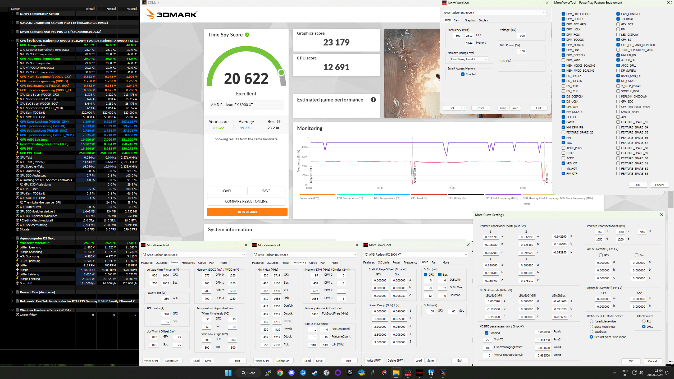Click the Power Limit GPU value field
The image size is (674, 379).
(x=166, y=298)
